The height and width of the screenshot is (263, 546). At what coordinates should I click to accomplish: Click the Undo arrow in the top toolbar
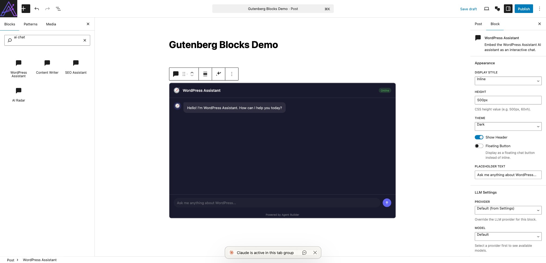click(37, 8)
